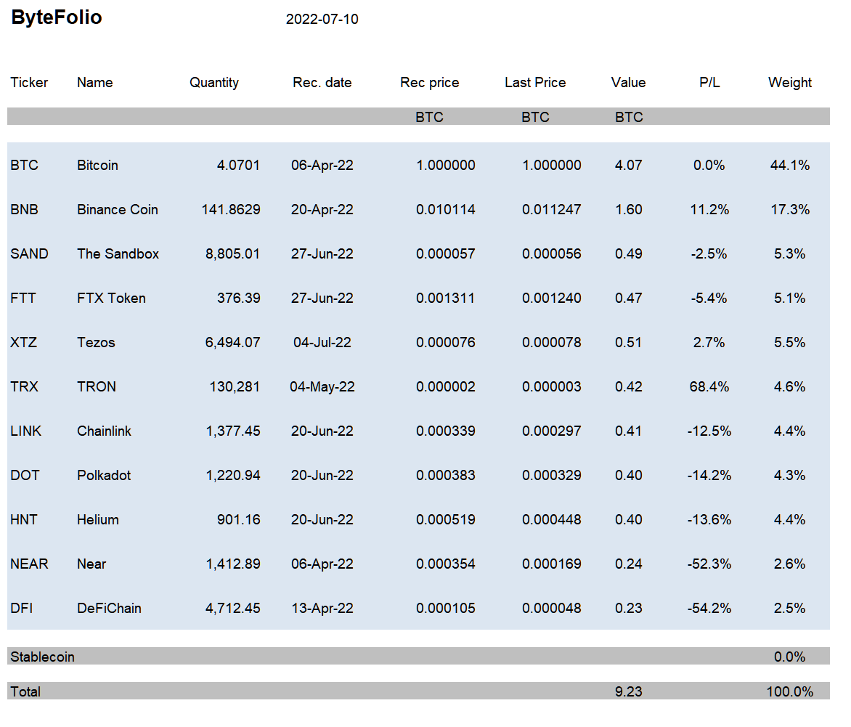Click the P/L column header
The image size is (851, 727).
(709, 83)
